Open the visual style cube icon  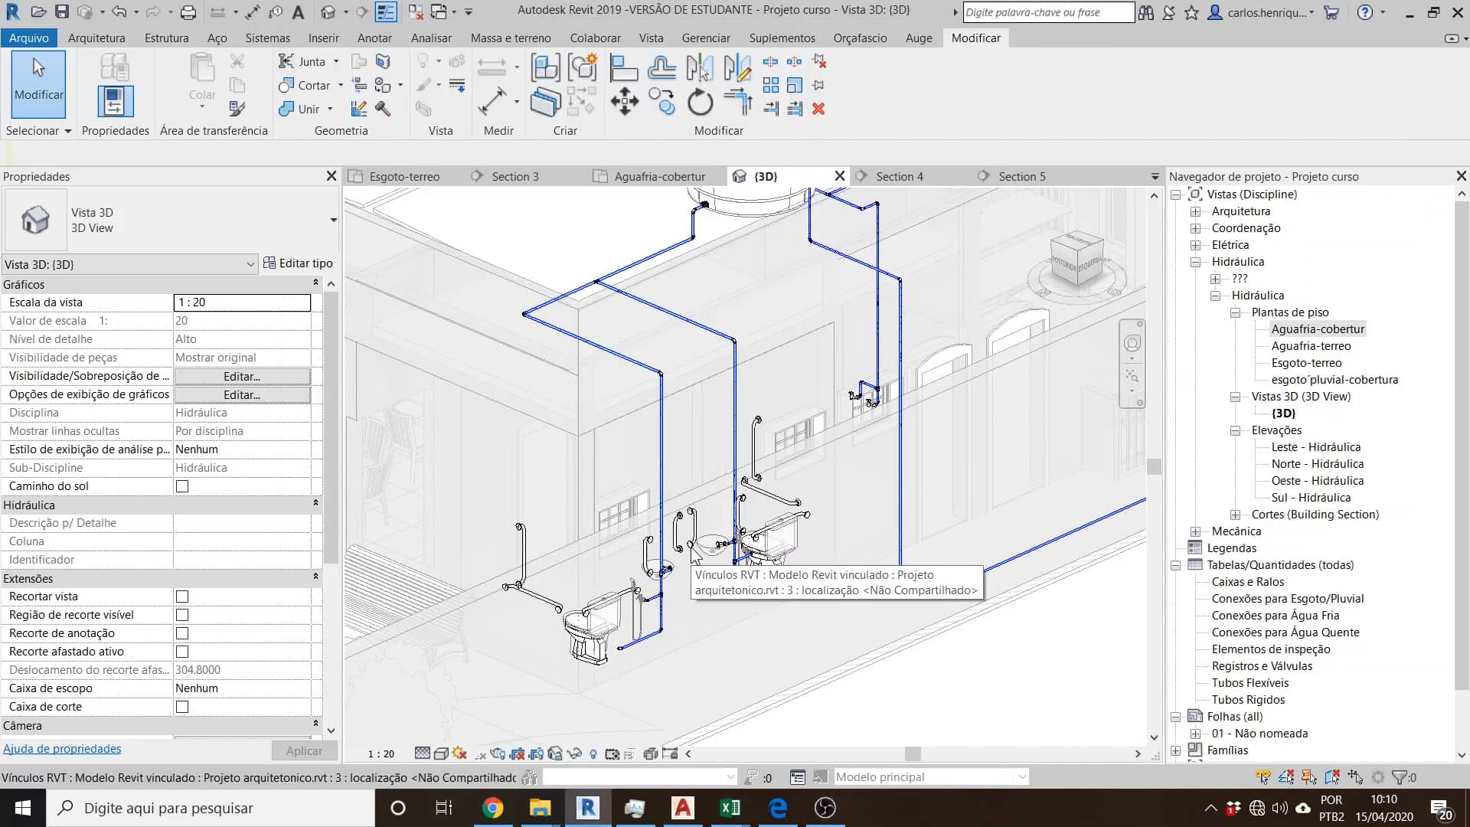click(440, 753)
